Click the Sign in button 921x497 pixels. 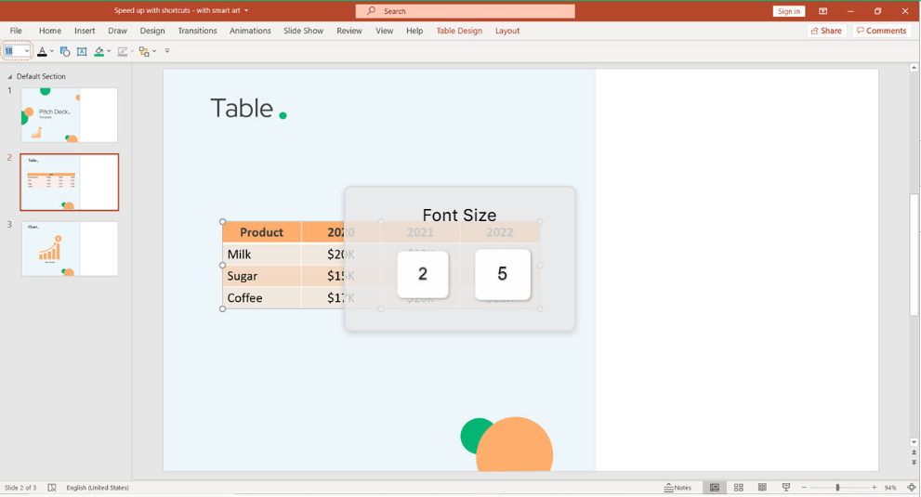(x=788, y=11)
